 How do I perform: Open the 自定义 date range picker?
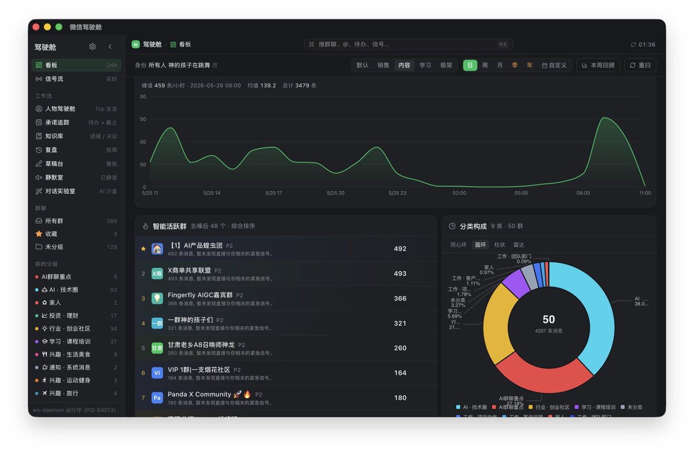[x=555, y=65]
